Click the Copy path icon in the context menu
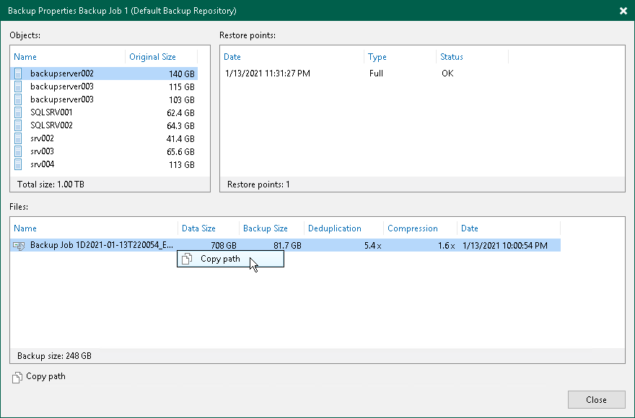635x418 pixels. pos(185,259)
